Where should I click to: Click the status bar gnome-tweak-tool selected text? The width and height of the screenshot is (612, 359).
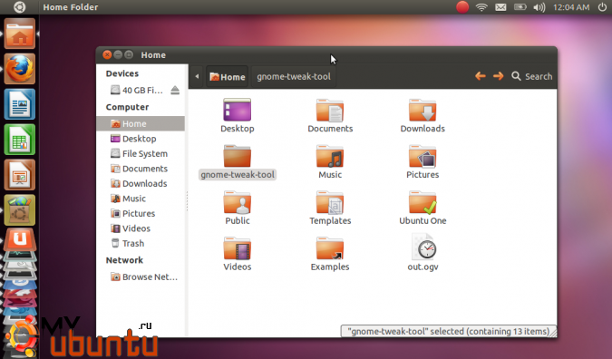448,331
